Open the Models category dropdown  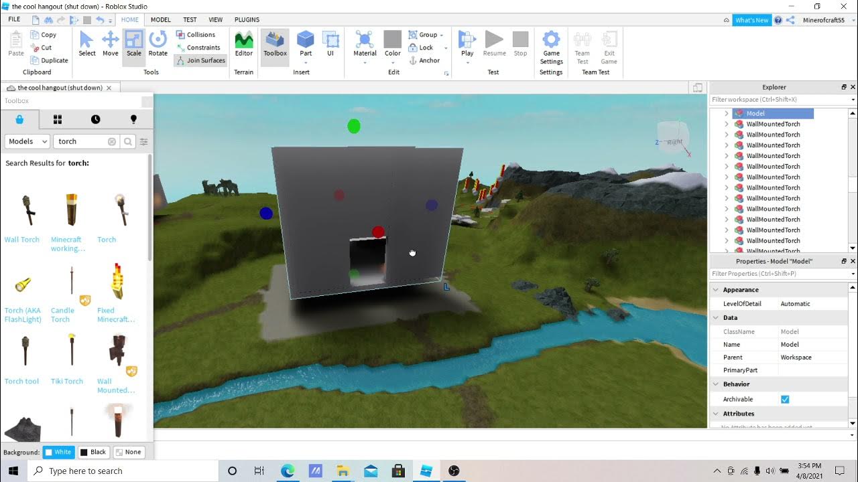[x=27, y=141]
